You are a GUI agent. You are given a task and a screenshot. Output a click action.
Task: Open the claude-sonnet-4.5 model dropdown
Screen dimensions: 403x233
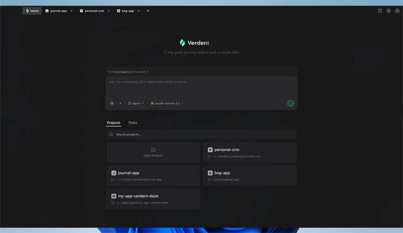(x=167, y=104)
